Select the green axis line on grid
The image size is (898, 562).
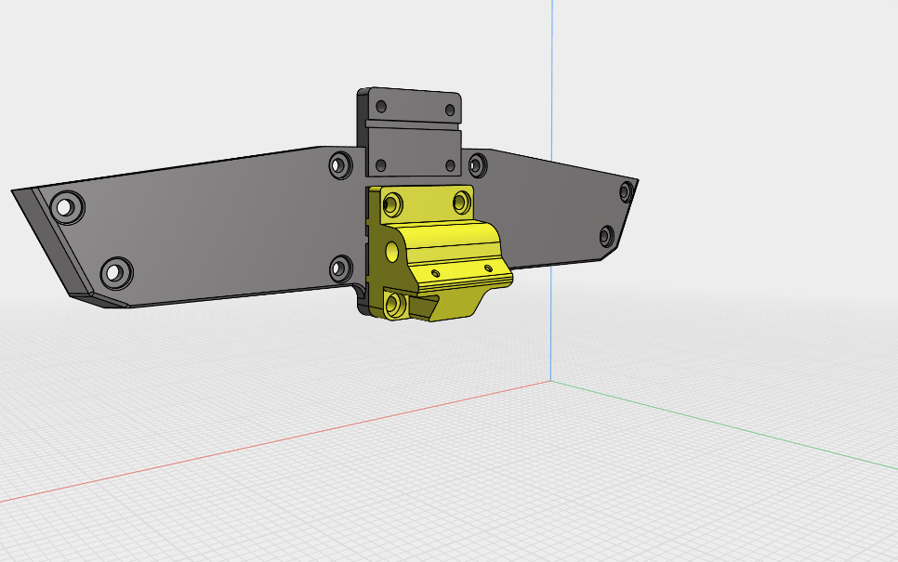click(x=725, y=428)
